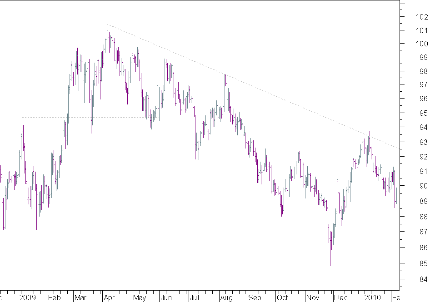Select the 2009 date label

(28, 297)
